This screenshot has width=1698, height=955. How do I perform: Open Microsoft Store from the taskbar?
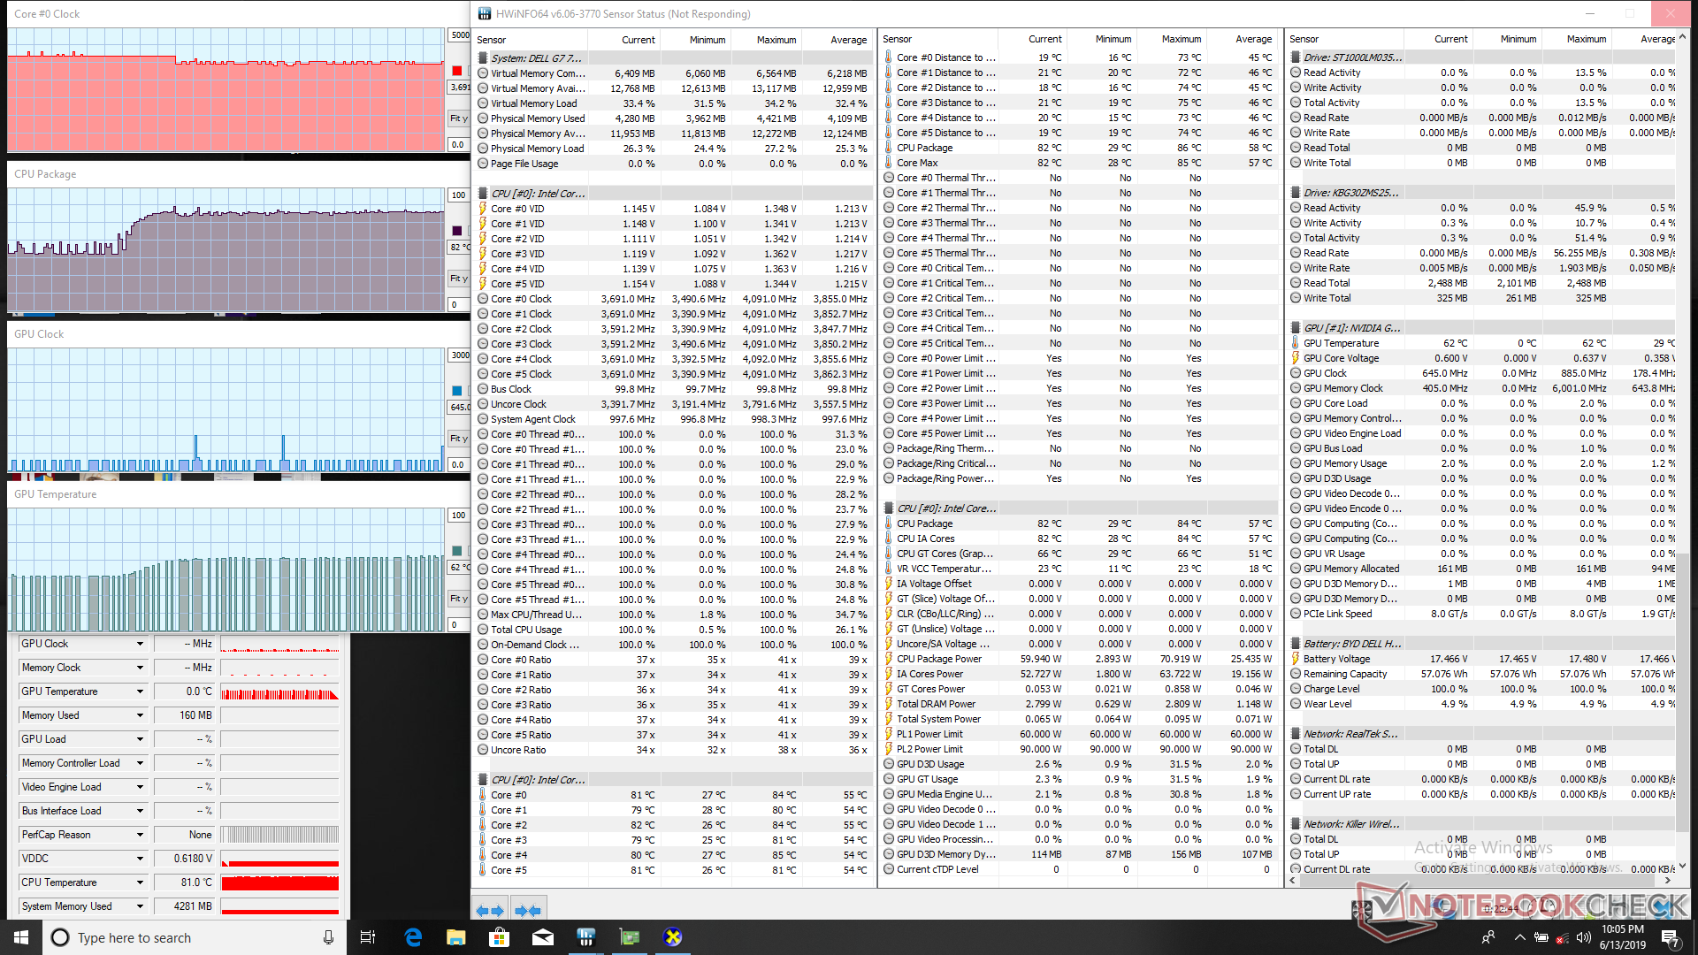[x=499, y=937]
